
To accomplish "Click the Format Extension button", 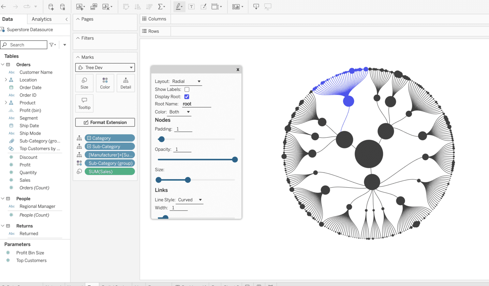I will 105,122.
